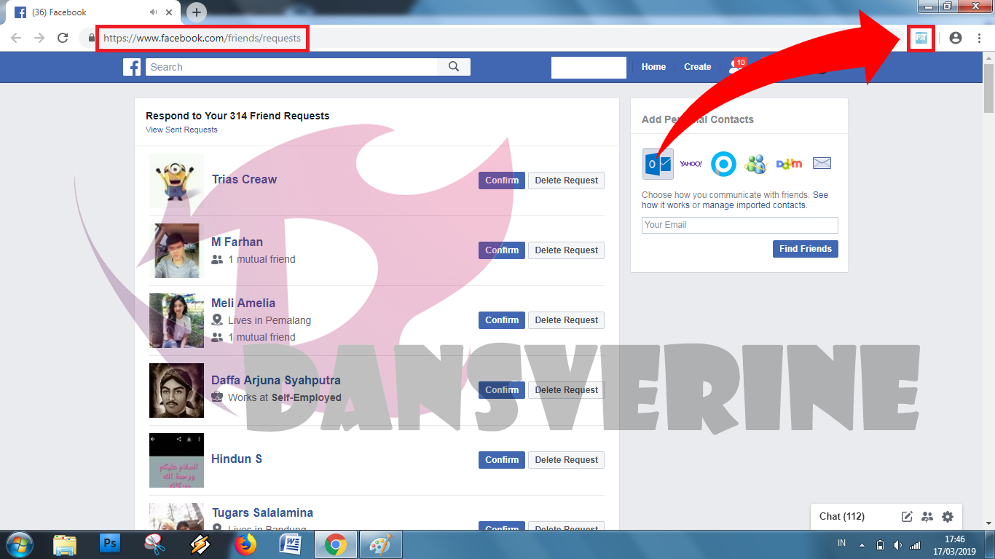Open the Chat (112) panel
This screenshot has height=559, width=995.
(842, 517)
